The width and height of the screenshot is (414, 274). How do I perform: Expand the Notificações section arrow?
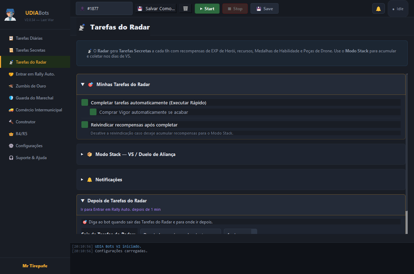(x=82, y=180)
